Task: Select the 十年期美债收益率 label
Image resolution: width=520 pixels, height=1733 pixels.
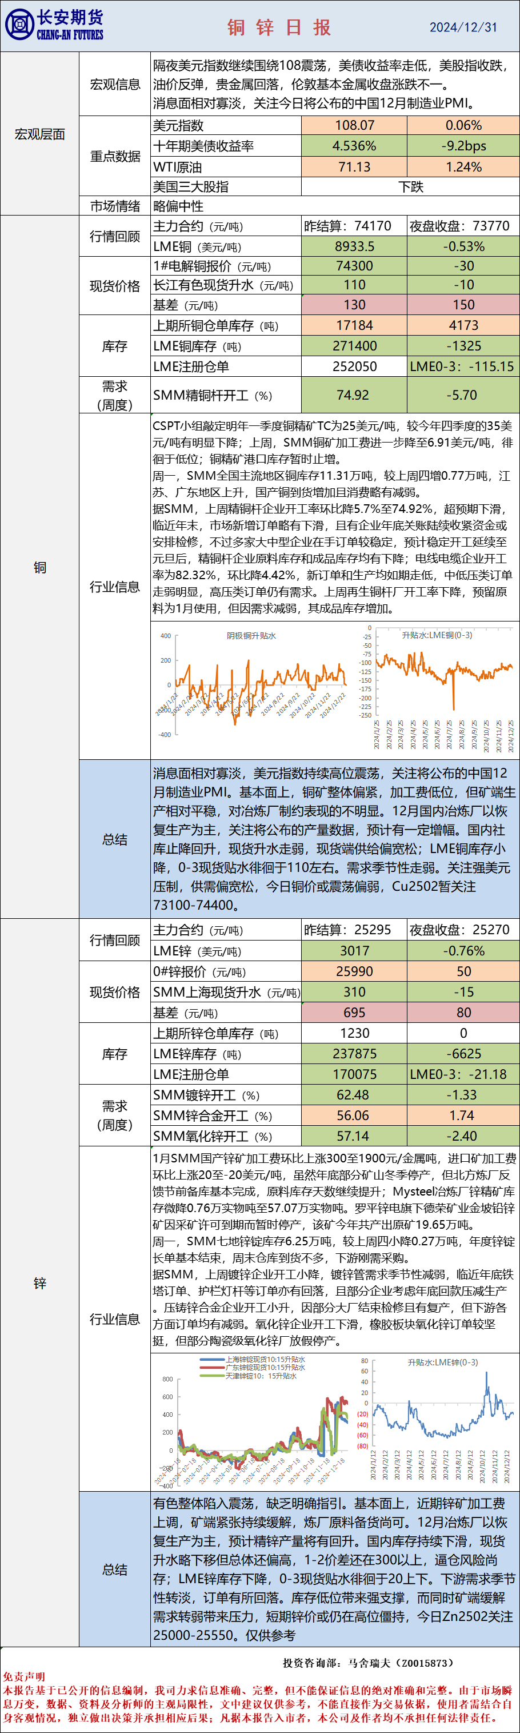Action: [x=203, y=146]
